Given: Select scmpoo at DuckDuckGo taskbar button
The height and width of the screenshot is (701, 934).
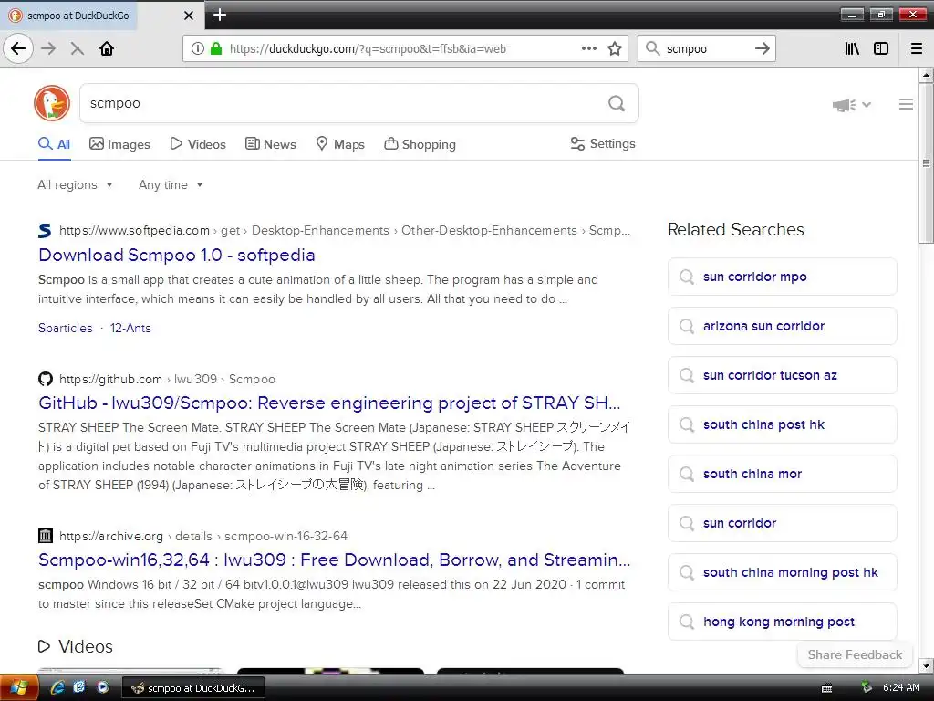Looking at the screenshot, I should pyautogui.click(x=193, y=688).
